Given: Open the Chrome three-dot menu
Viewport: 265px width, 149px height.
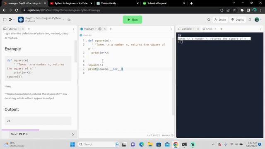Looking at the screenshot, I should [261, 10].
